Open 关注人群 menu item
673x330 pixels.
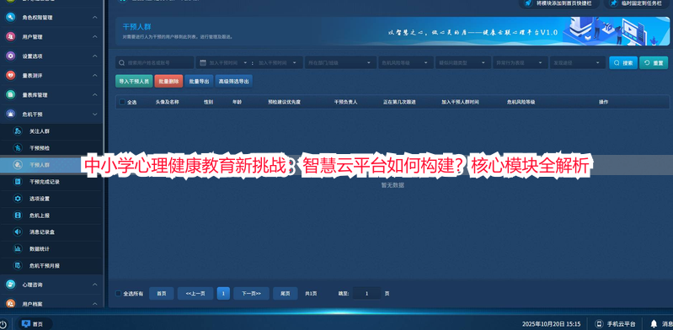click(x=51, y=131)
